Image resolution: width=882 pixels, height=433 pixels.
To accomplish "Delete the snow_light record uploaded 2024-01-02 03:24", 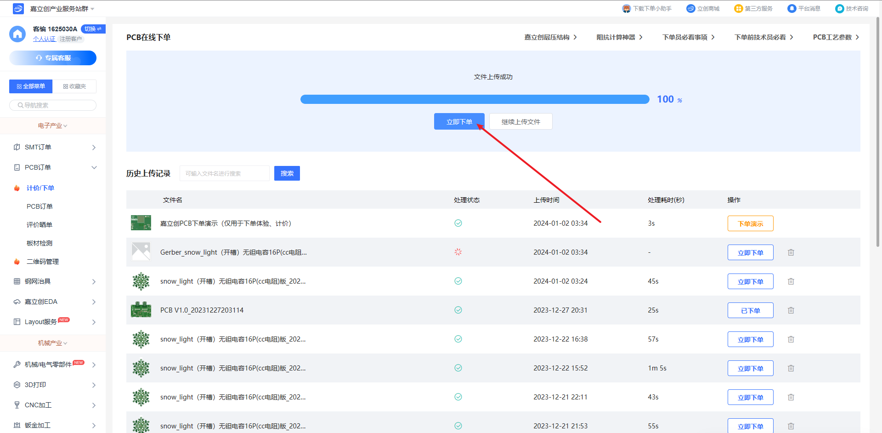I will coord(791,281).
